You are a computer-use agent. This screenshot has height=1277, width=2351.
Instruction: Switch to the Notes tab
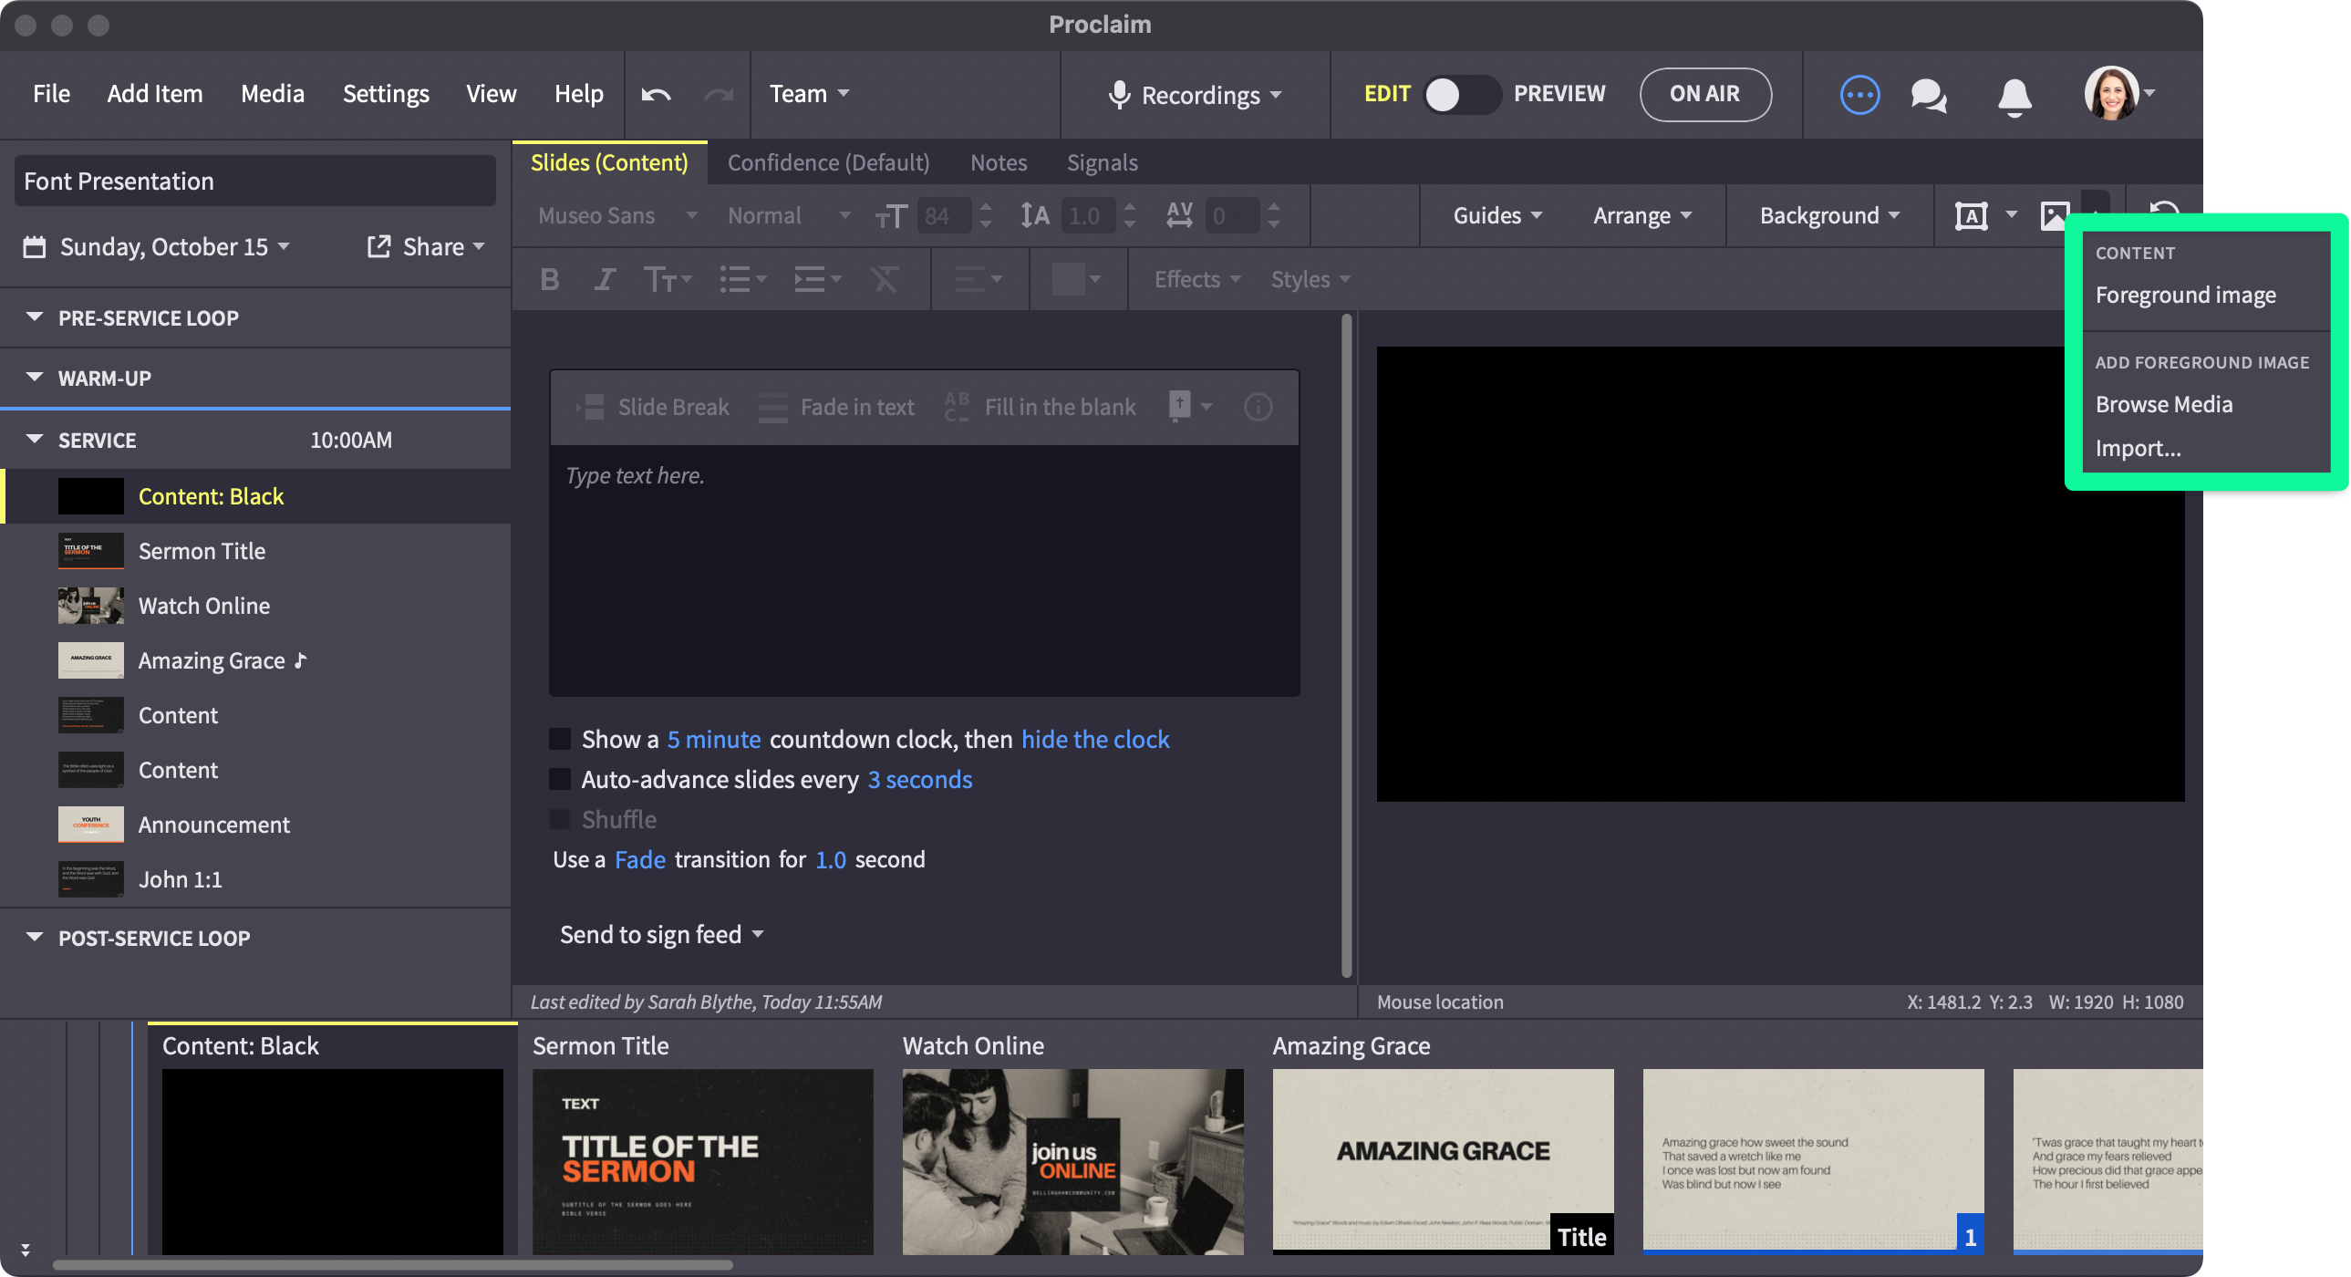998,162
